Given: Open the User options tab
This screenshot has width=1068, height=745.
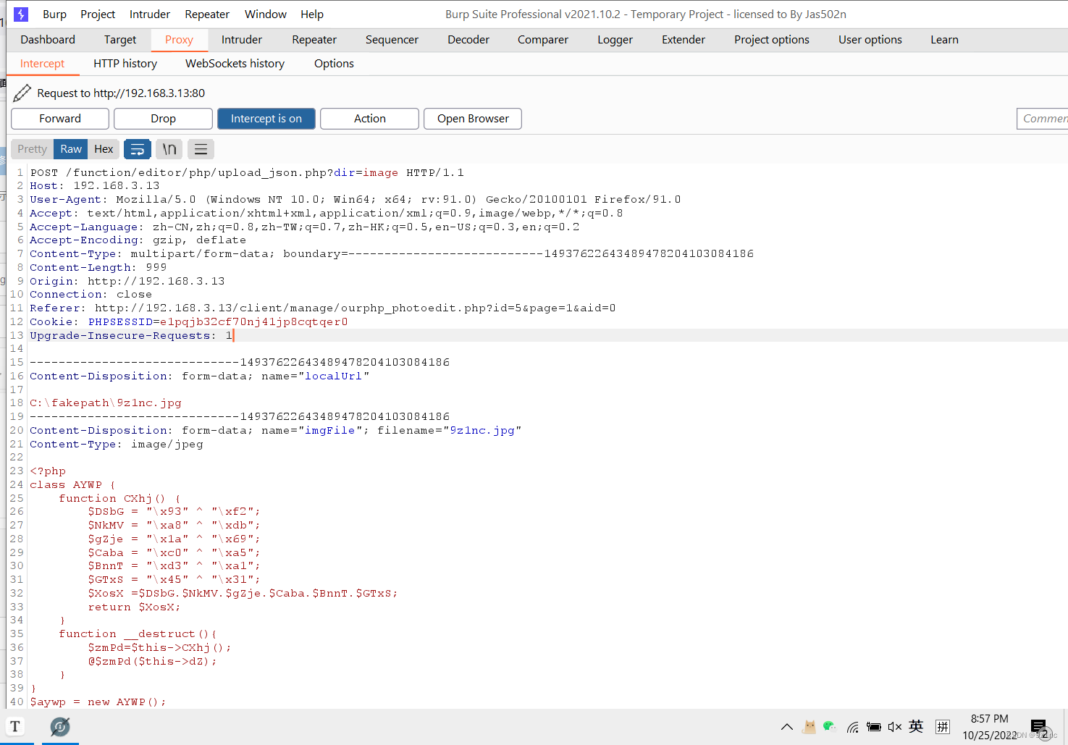Looking at the screenshot, I should coord(870,40).
